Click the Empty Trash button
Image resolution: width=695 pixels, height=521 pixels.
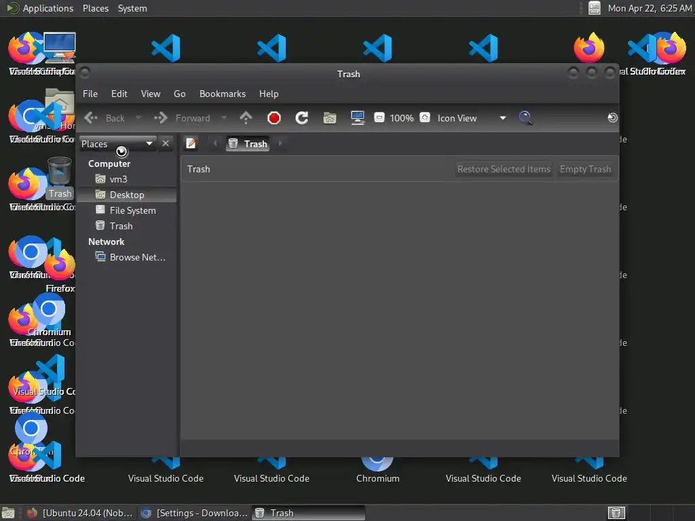[x=585, y=169]
